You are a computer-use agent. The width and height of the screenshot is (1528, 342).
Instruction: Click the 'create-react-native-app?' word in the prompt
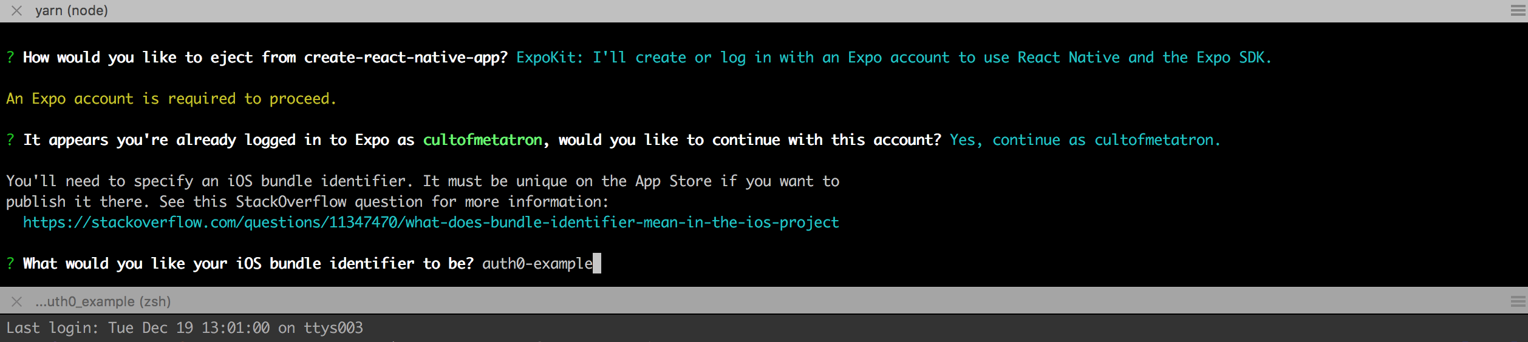pos(406,58)
